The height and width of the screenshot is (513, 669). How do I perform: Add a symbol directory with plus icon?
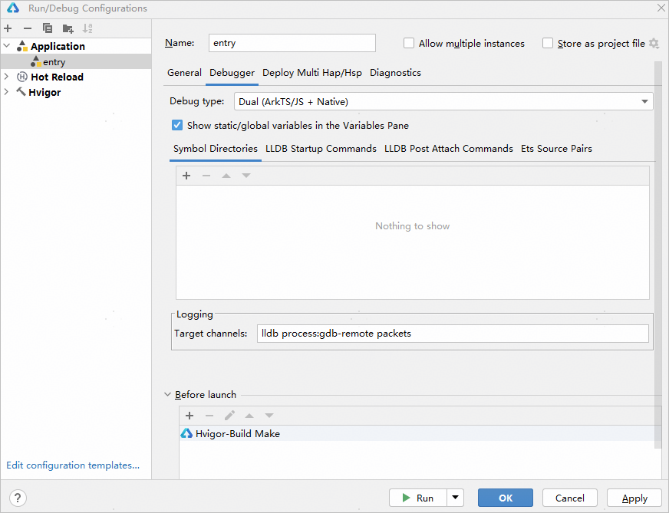(186, 176)
